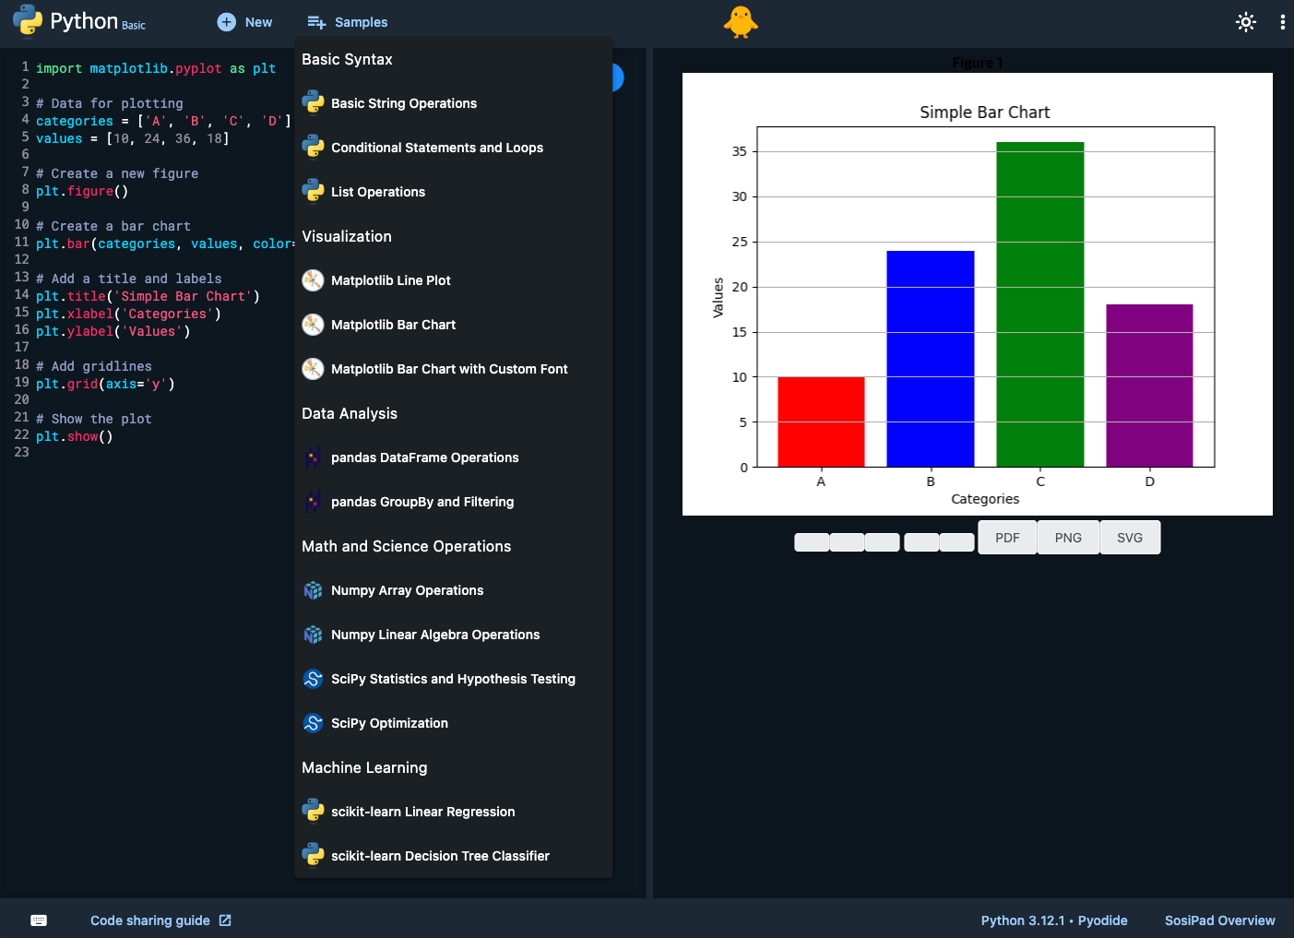This screenshot has width=1294, height=938.
Task: Click the pandas icon next to pandas DataFrame Operations
Action: tap(313, 457)
